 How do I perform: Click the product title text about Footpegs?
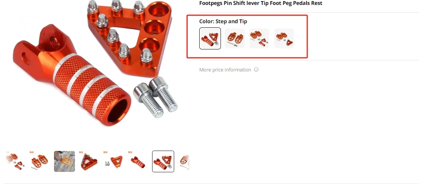(x=260, y=3)
